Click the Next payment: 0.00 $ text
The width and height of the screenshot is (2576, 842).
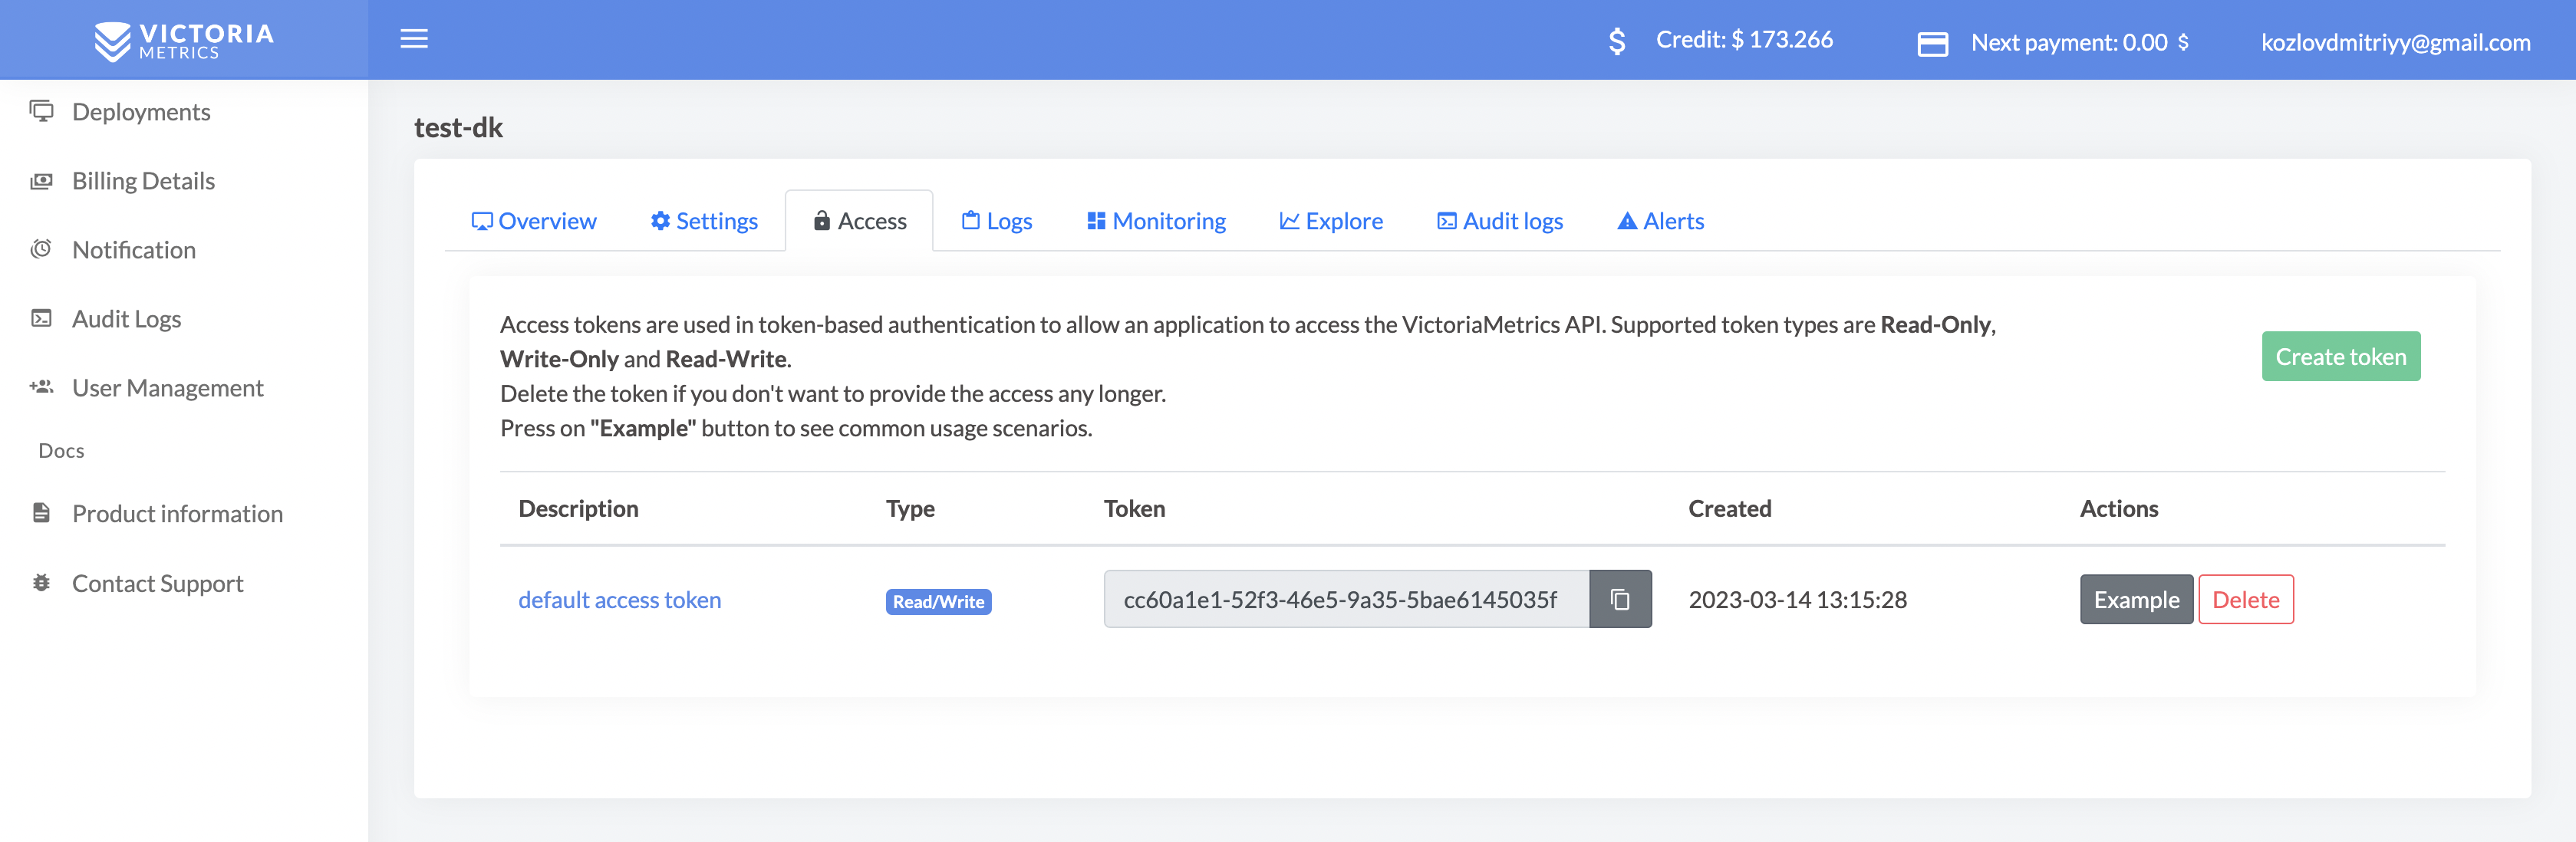tap(2080, 42)
